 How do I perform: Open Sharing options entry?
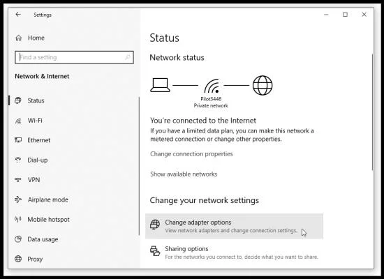pos(234,252)
